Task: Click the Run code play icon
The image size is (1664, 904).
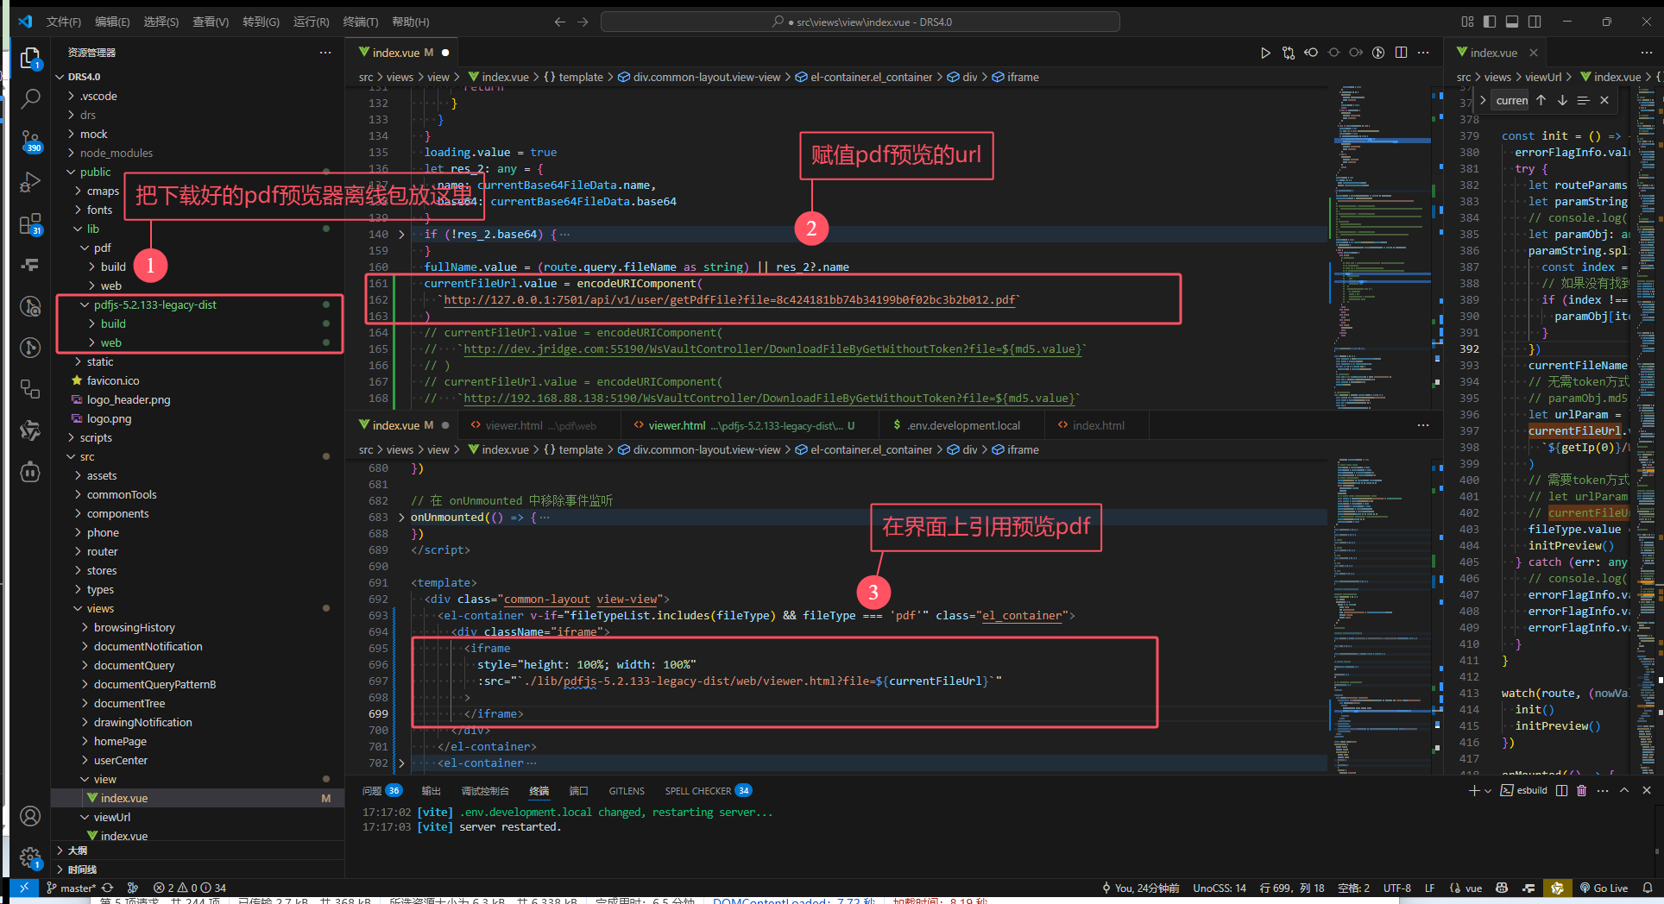Action: (1265, 53)
